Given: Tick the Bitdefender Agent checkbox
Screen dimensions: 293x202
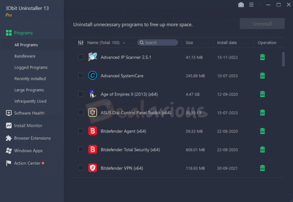Looking at the screenshot, I should [81, 131].
